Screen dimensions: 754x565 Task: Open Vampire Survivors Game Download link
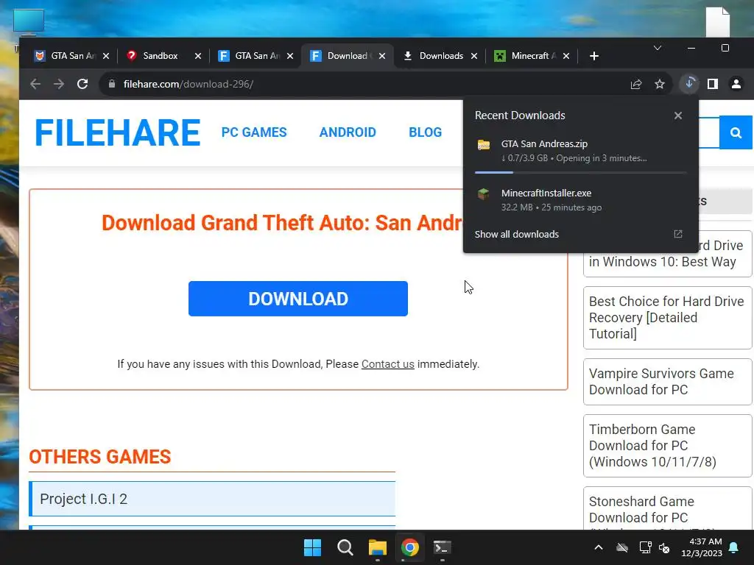point(667,382)
